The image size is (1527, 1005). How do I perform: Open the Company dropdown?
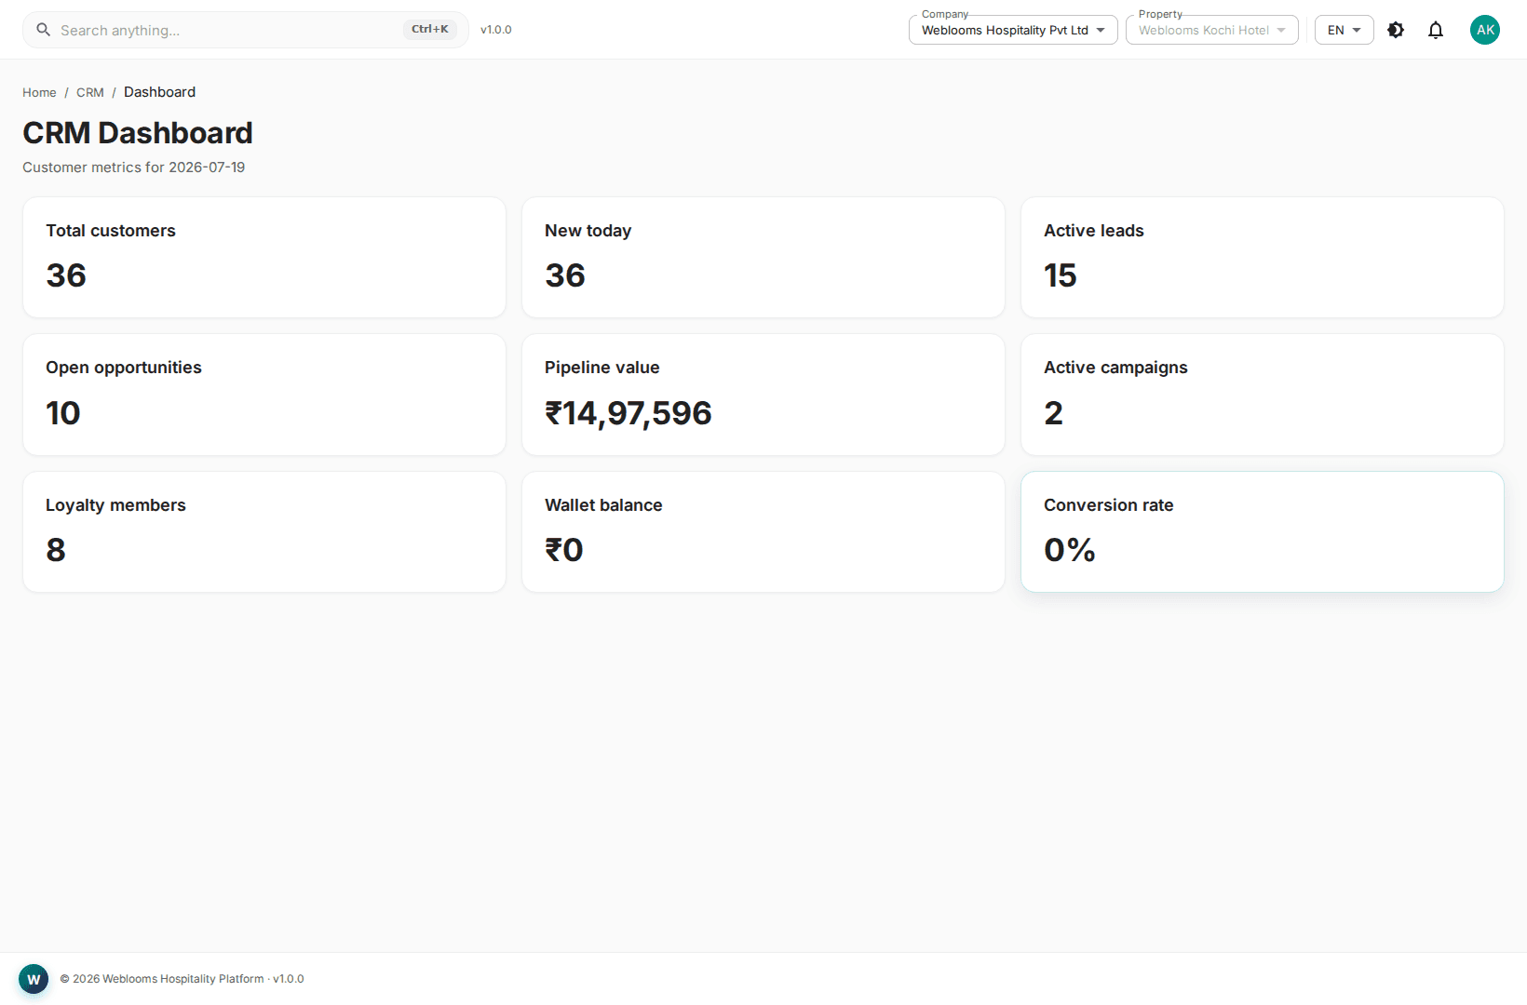[1013, 30]
